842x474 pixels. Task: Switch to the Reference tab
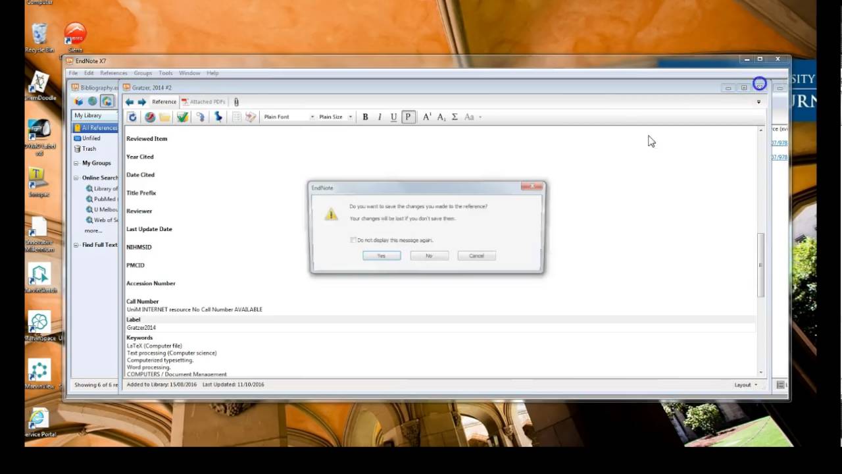[x=164, y=102]
